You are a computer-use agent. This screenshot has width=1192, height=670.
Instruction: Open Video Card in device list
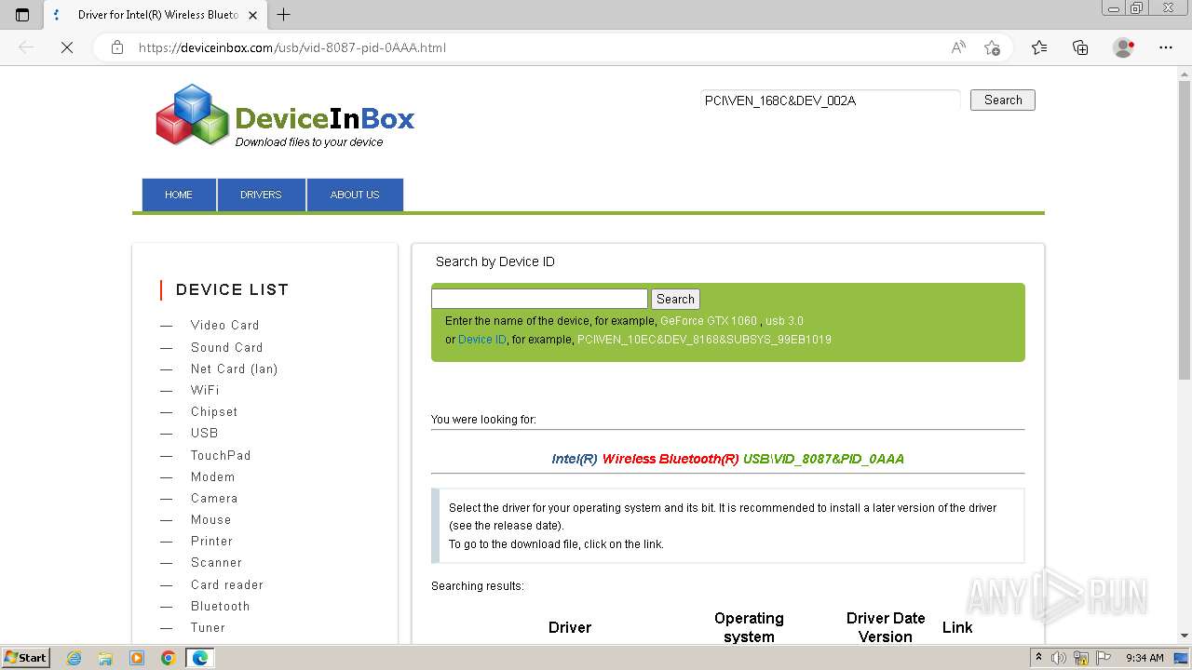[225, 325]
